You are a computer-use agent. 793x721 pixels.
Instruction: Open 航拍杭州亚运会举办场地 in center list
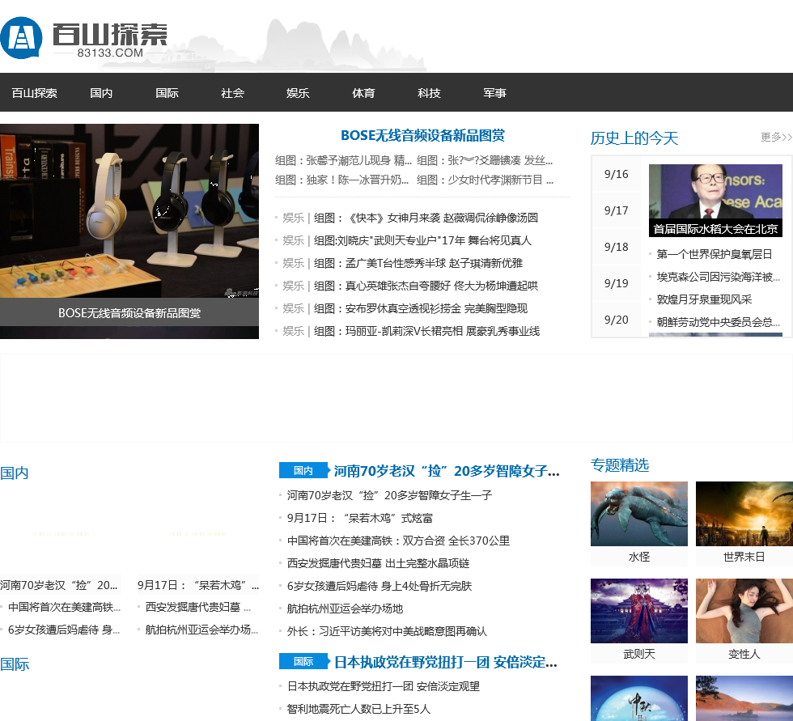coord(345,609)
